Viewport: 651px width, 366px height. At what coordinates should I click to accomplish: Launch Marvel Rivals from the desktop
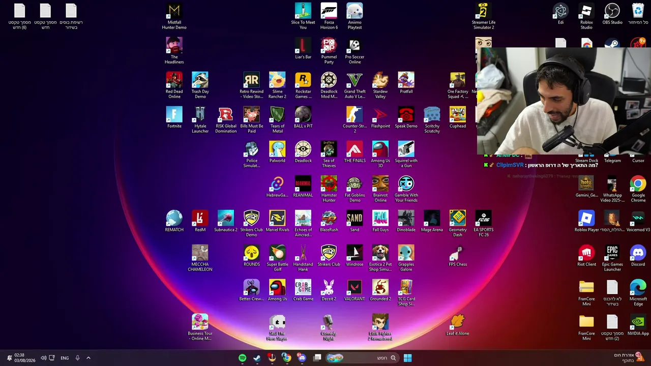[x=277, y=222]
